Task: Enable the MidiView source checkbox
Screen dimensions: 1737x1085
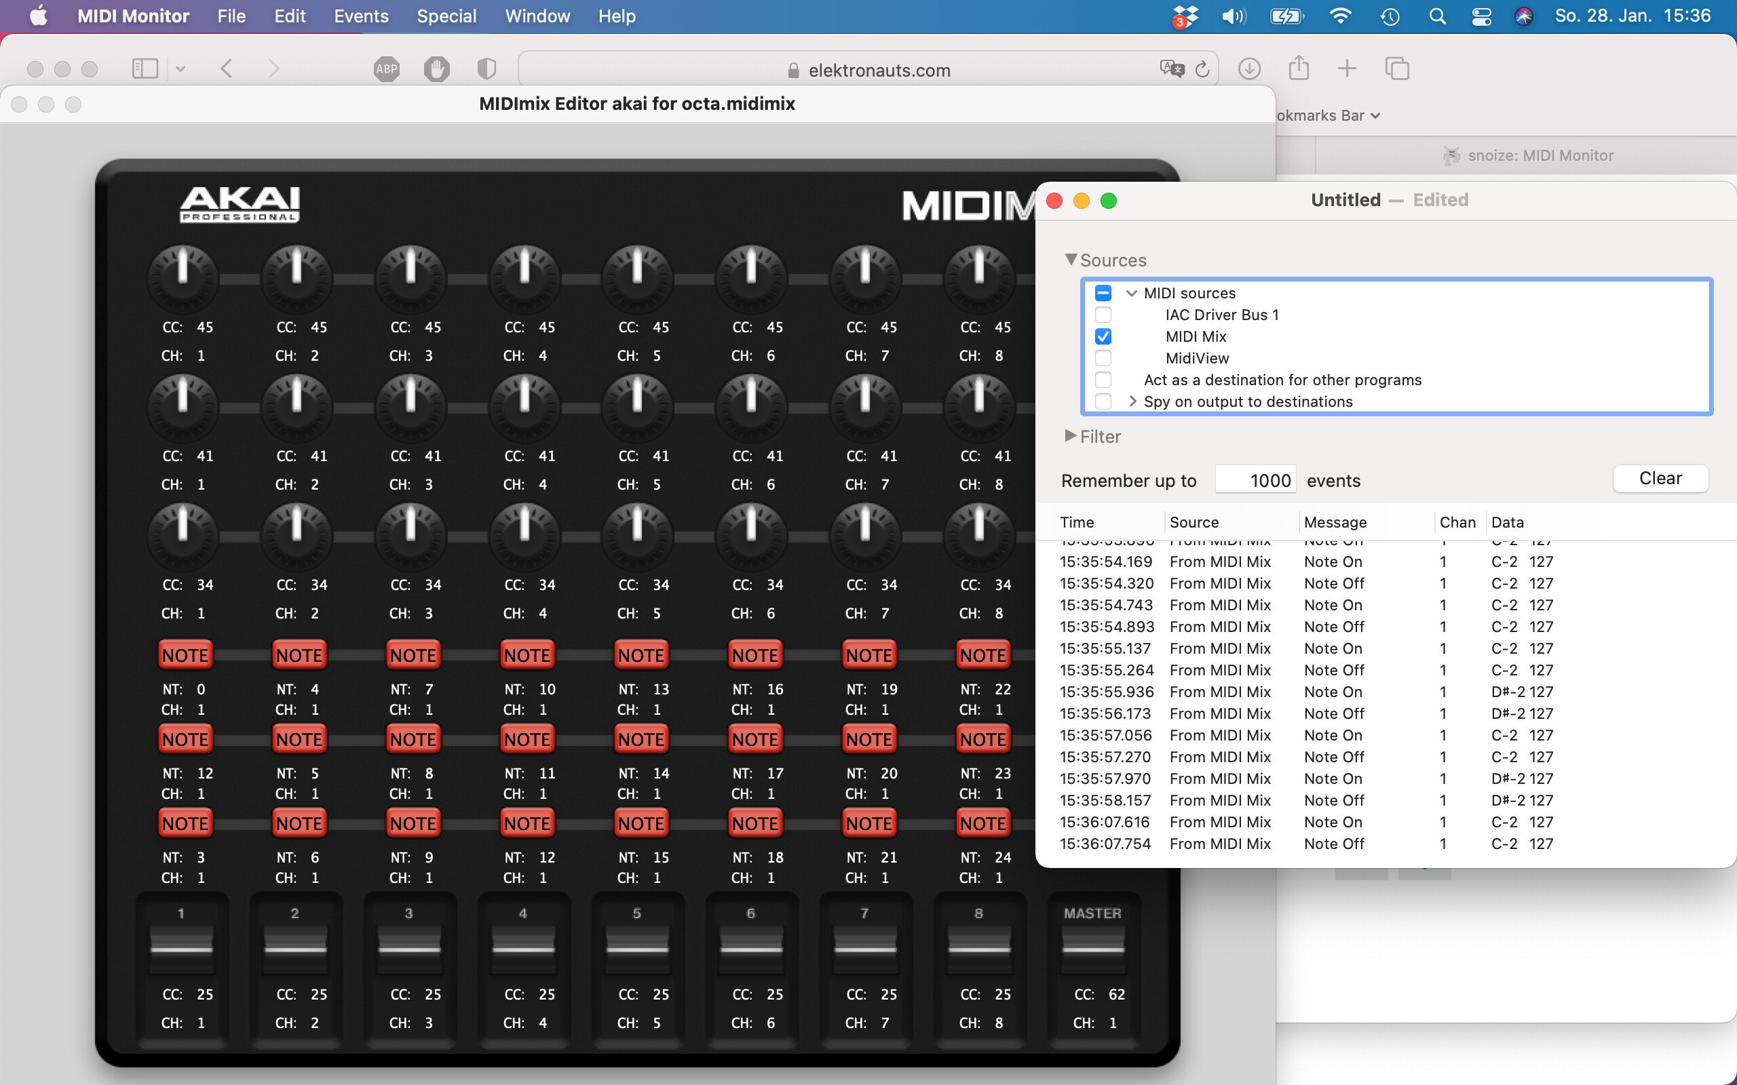Action: click(1103, 358)
